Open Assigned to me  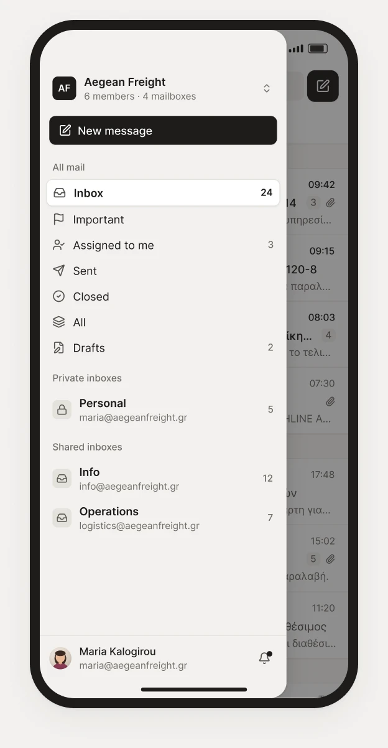163,245
